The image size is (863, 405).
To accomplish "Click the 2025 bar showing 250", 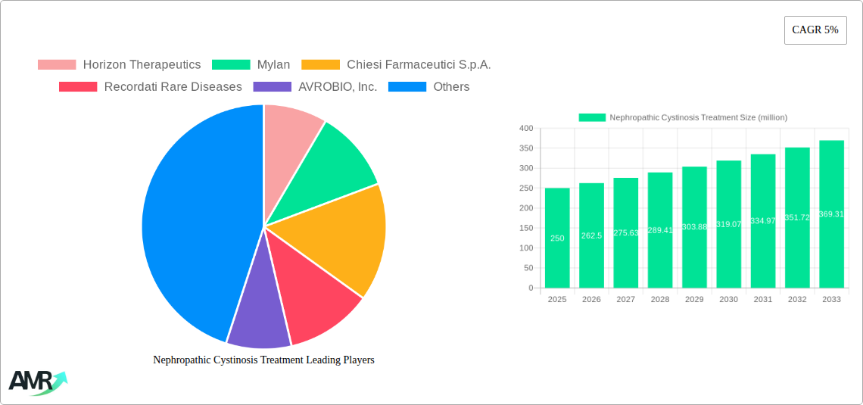I will pyautogui.click(x=557, y=238).
